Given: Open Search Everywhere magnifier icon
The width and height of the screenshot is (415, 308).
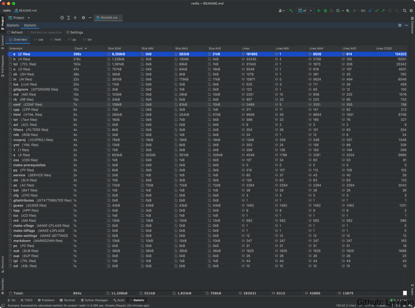Looking at the screenshot, I should 405,11.
